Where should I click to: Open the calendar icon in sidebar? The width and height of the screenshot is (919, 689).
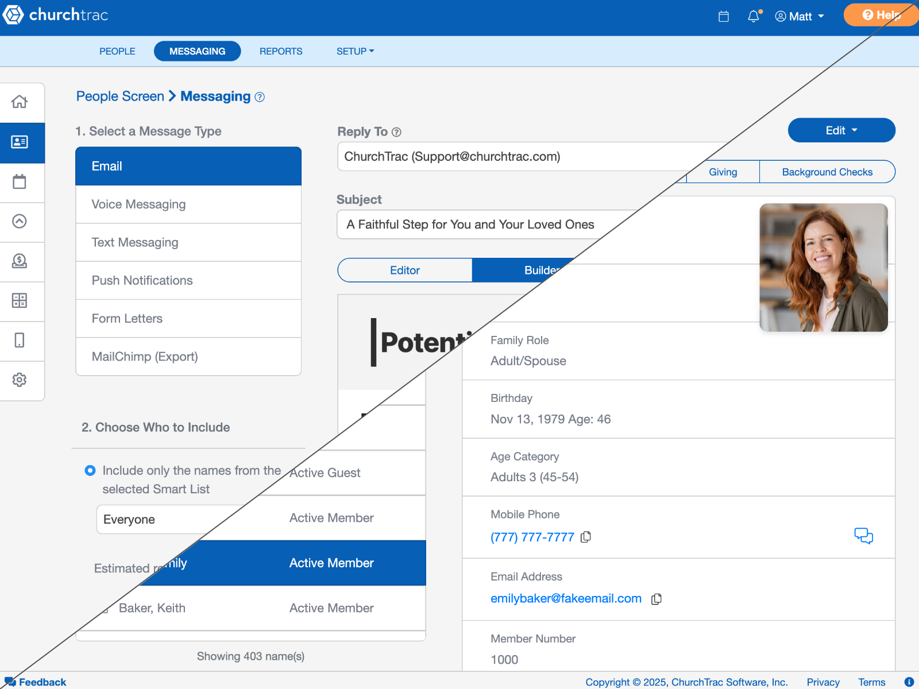coord(20,182)
